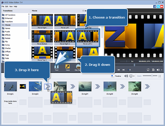Choose the Movie Right 2 transition thumbnail
165x126 pixels.
(65, 38)
